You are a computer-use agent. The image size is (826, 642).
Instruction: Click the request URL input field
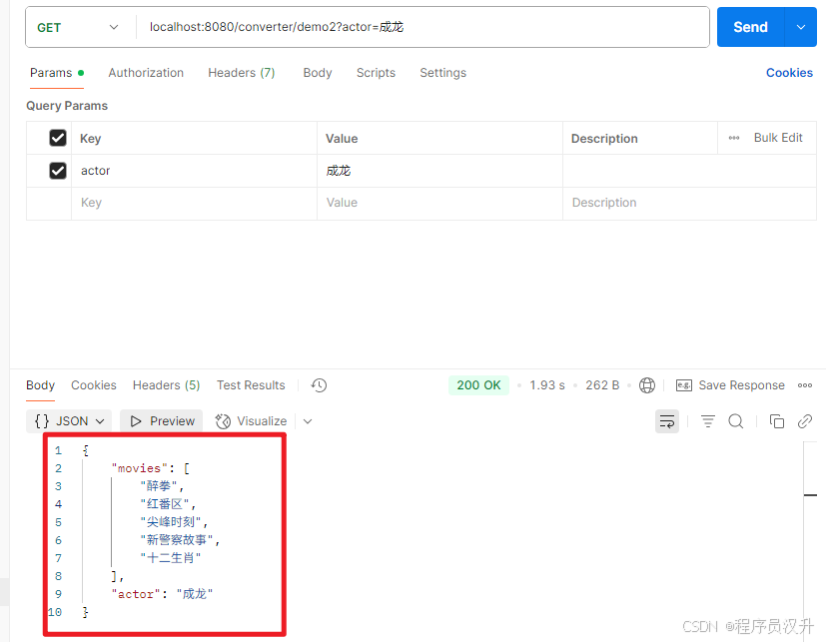pos(423,27)
